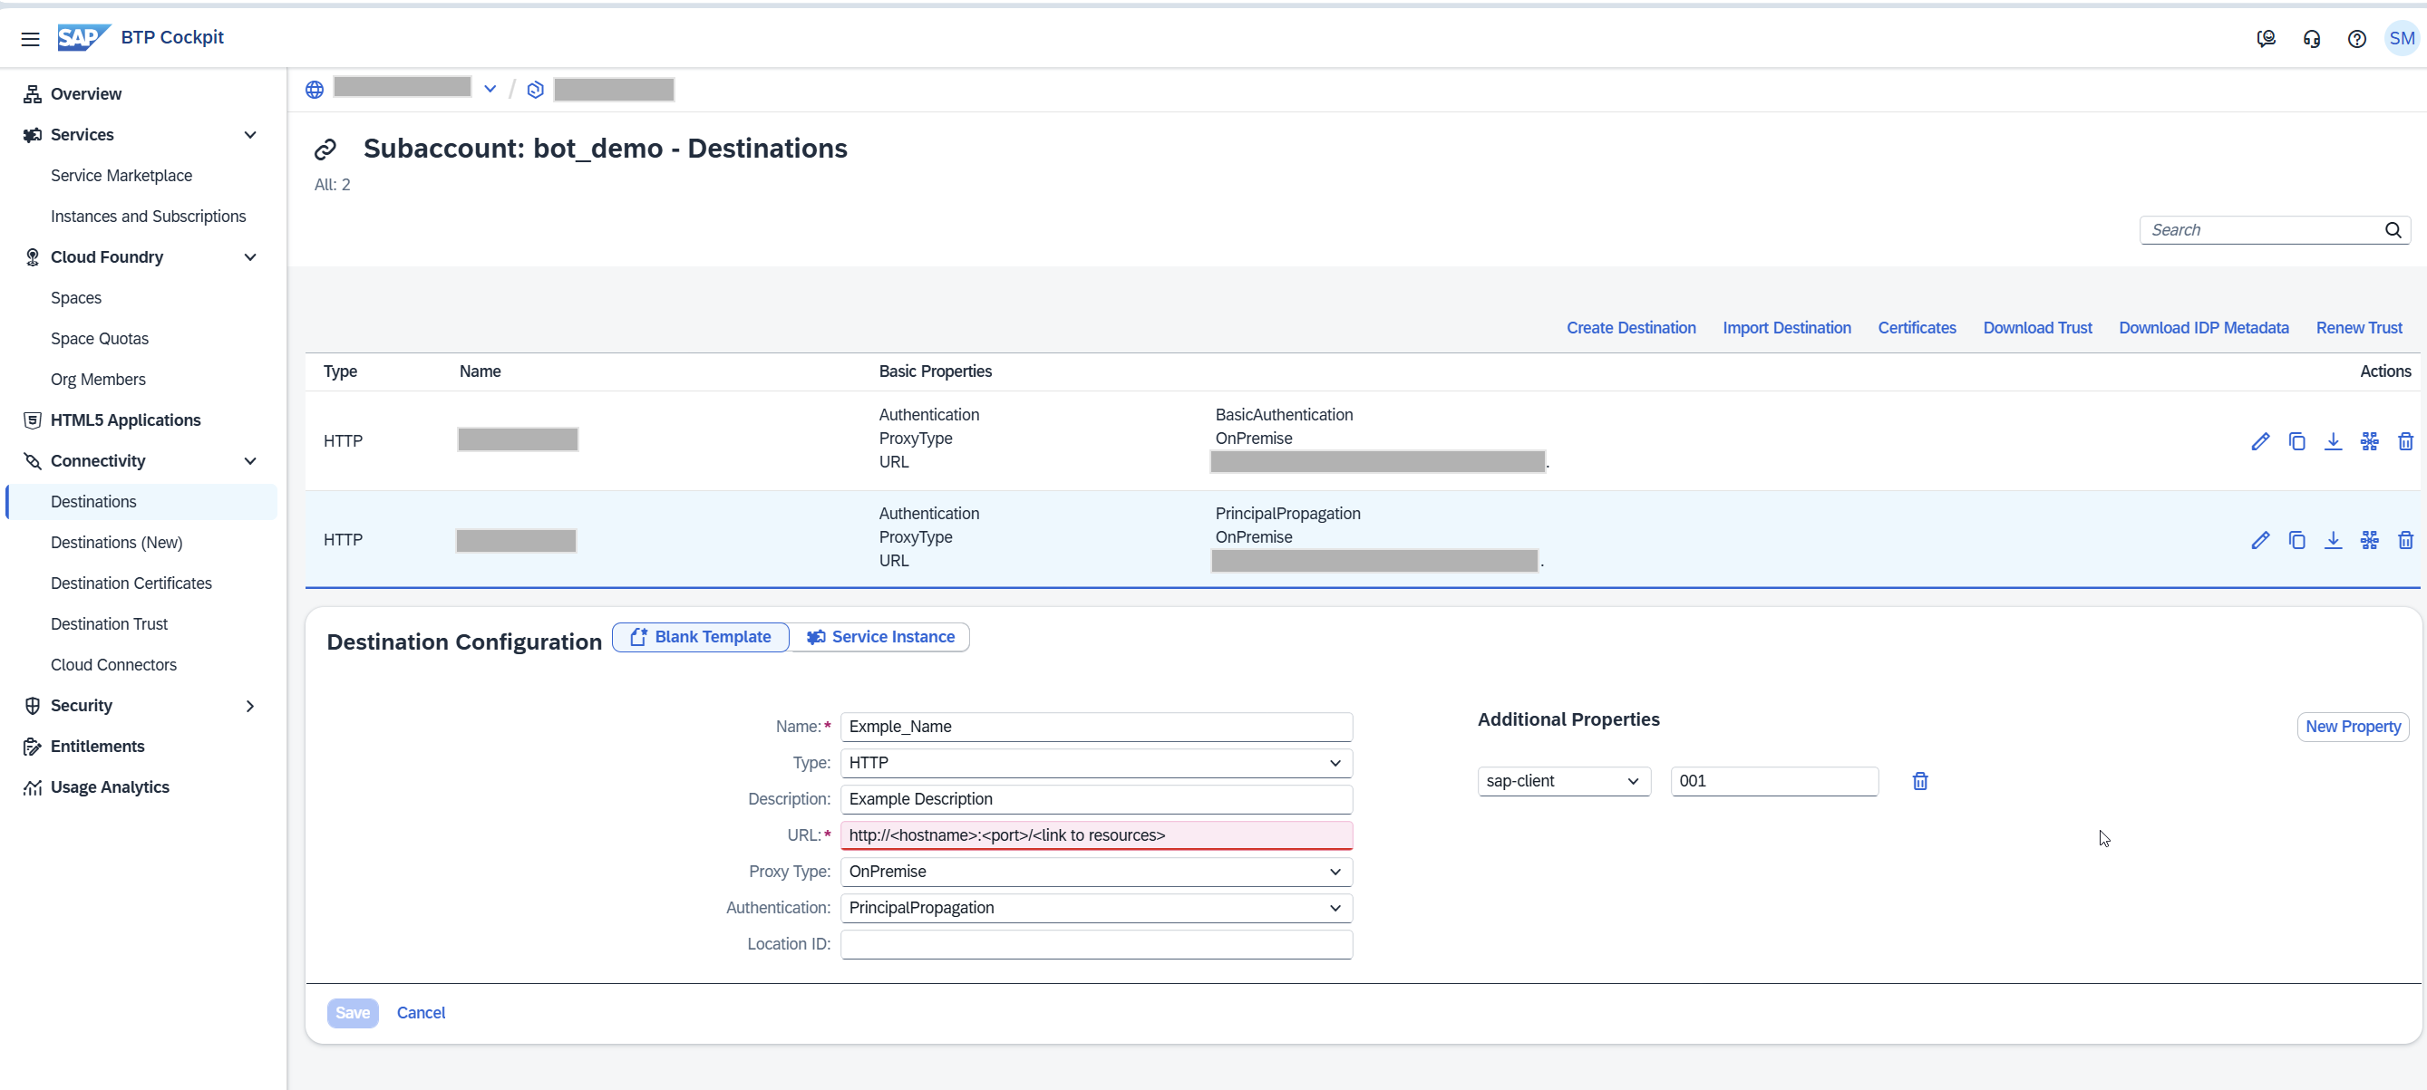Focus the Description field

(x=1096, y=799)
